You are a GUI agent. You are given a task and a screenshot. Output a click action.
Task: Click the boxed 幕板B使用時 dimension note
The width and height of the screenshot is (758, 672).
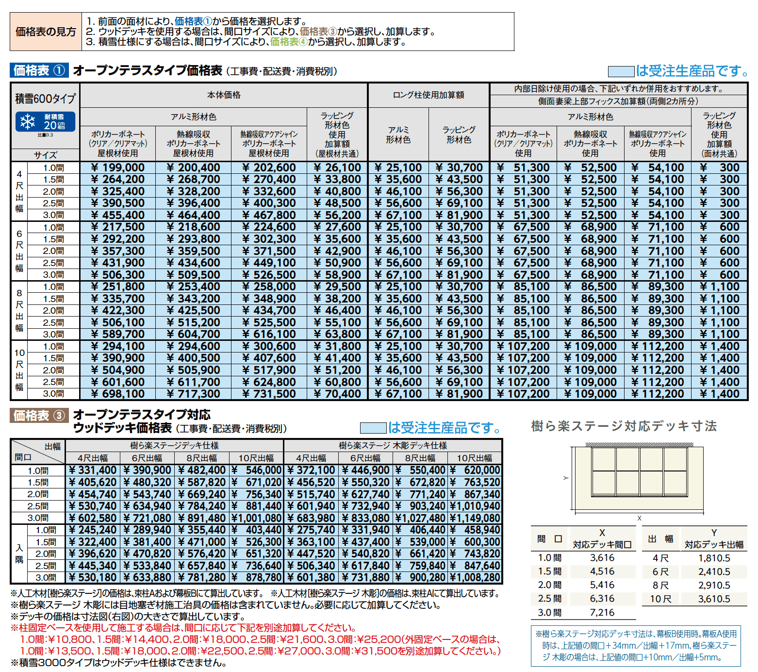click(636, 645)
